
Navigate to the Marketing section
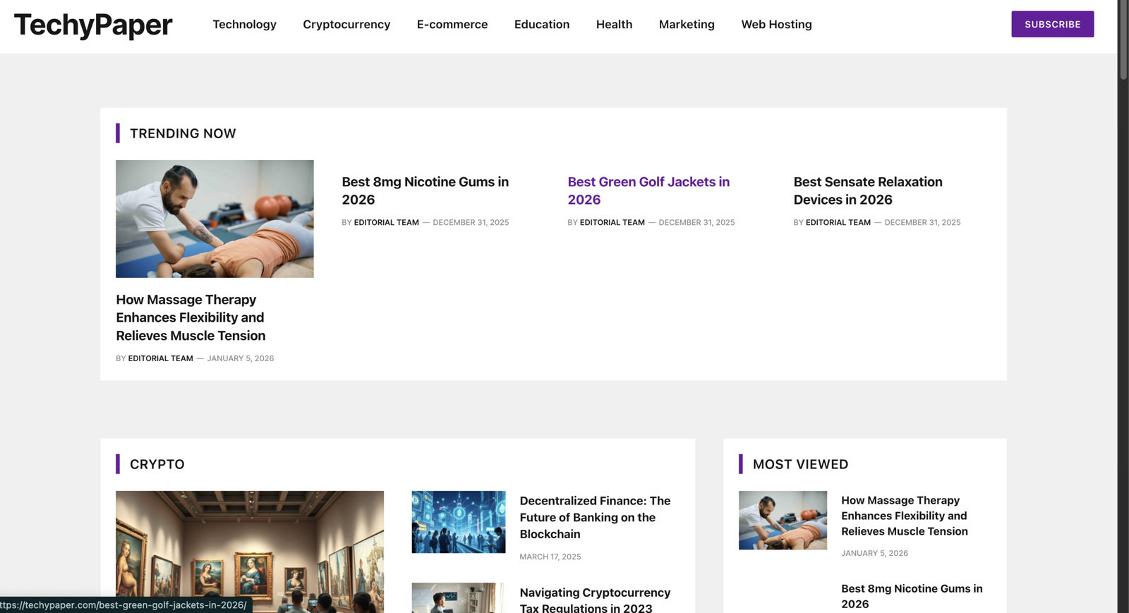coord(686,25)
